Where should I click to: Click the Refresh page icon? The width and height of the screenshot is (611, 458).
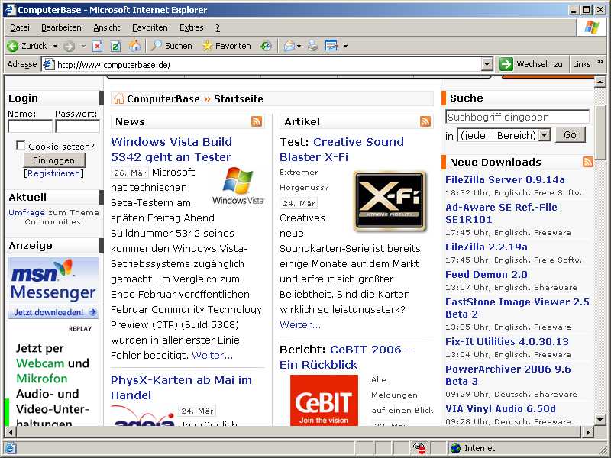pos(115,47)
